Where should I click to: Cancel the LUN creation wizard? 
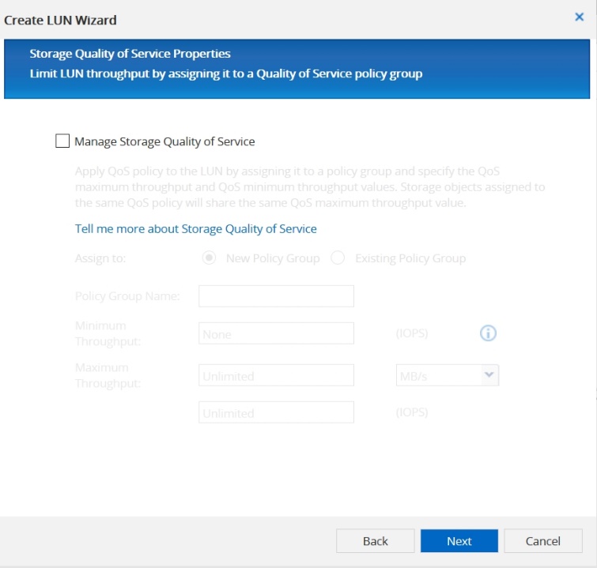point(542,541)
